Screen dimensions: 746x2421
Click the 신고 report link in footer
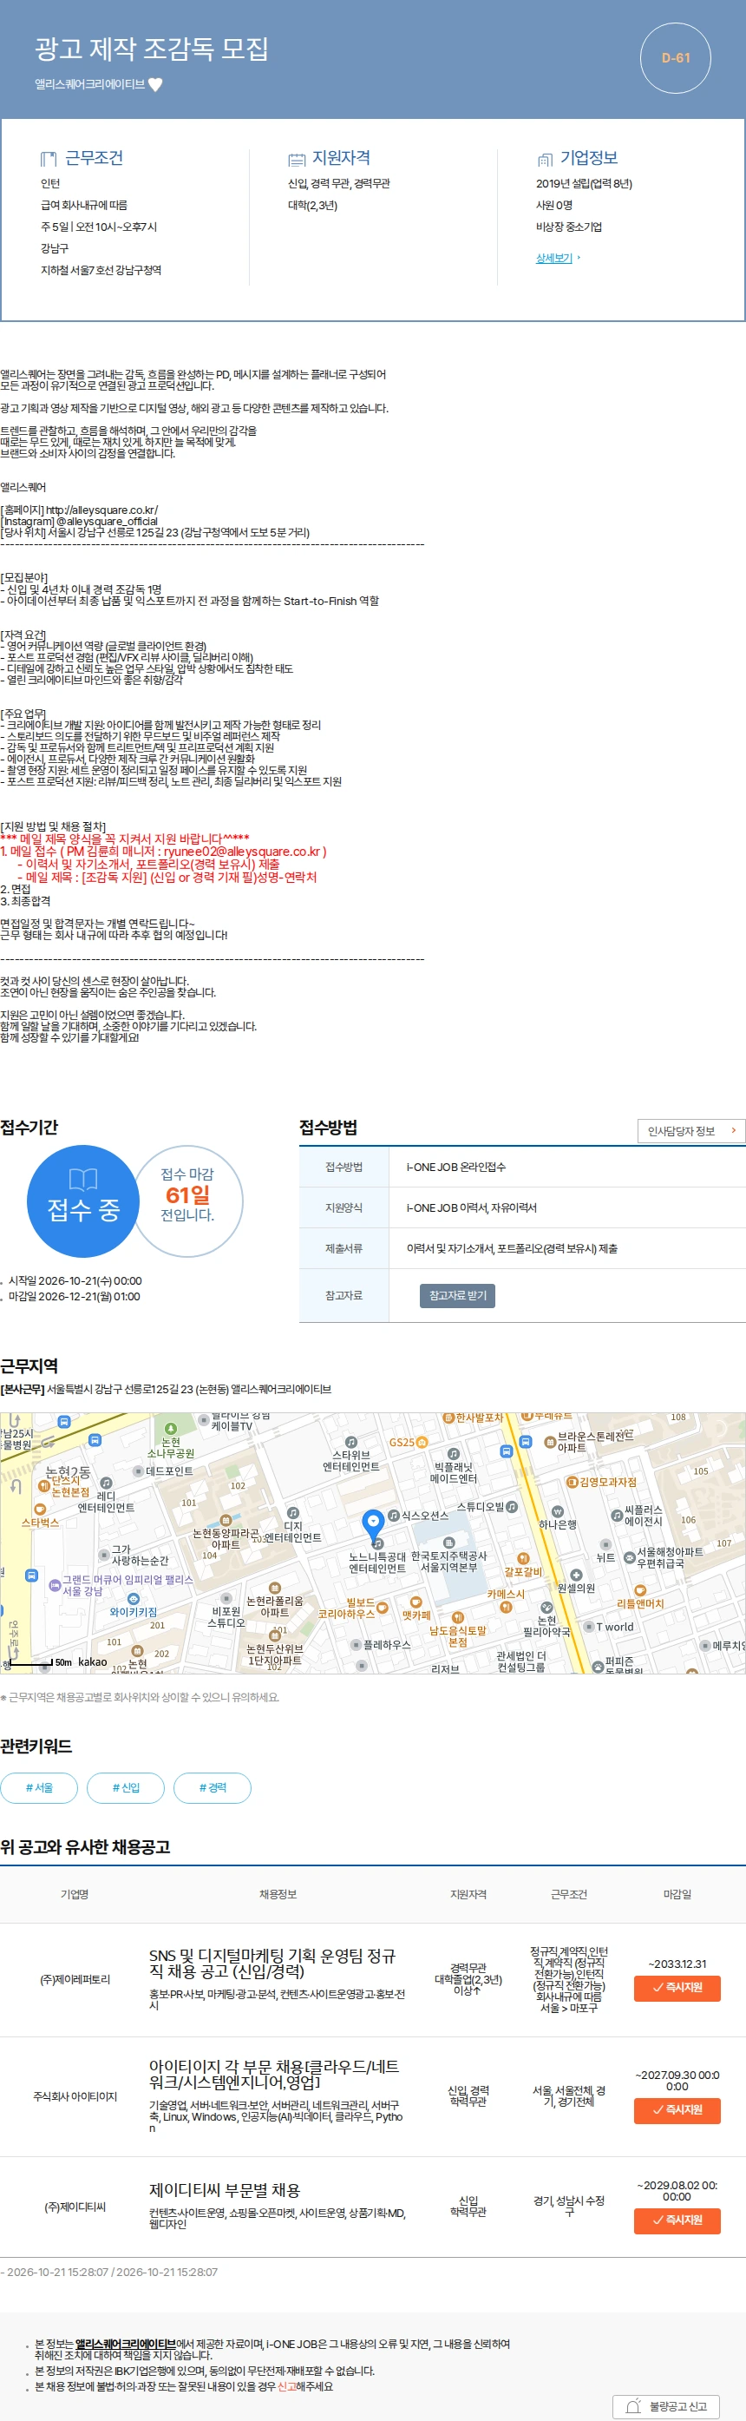pyautogui.click(x=286, y=2385)
